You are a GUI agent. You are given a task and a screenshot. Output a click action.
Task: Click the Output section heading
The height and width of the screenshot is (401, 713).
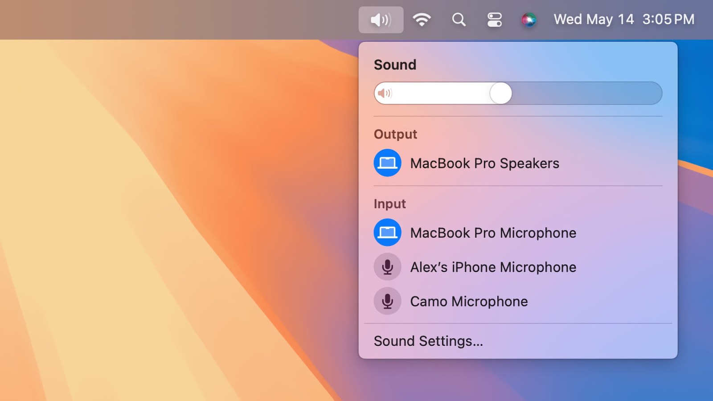click(395, 134)
